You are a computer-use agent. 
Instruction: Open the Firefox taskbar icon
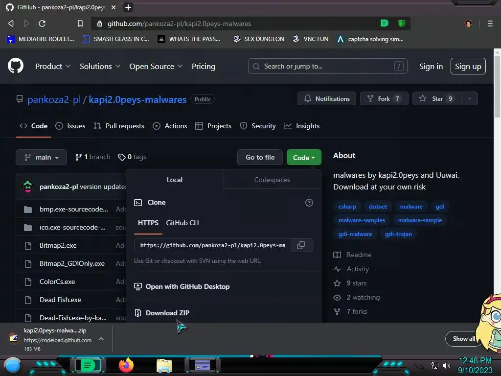[126, 365]
